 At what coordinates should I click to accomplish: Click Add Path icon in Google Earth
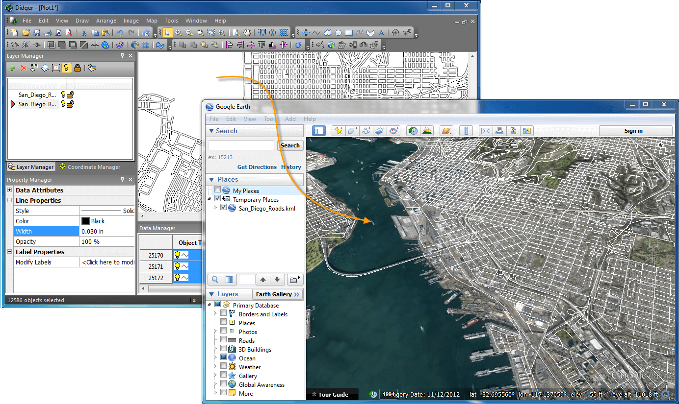click(366, 131)
